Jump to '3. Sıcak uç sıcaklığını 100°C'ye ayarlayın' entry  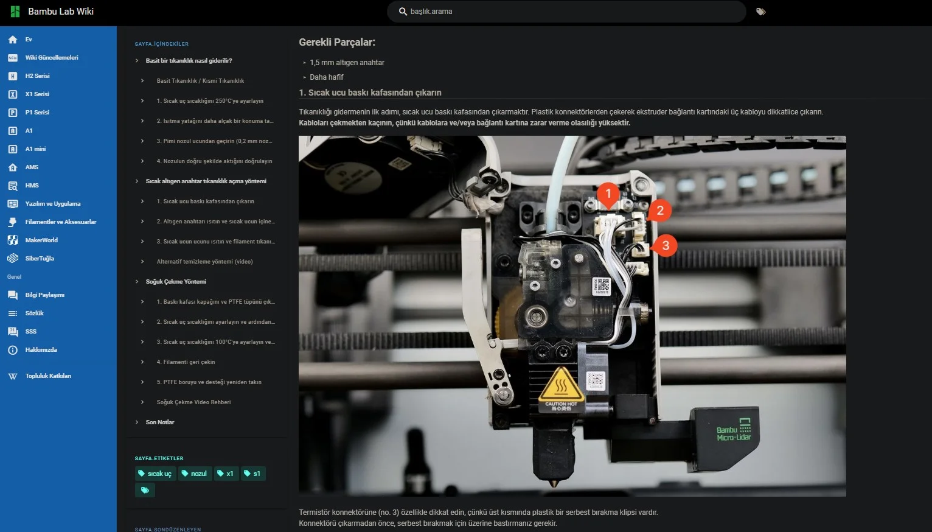(x=216, y=342)
